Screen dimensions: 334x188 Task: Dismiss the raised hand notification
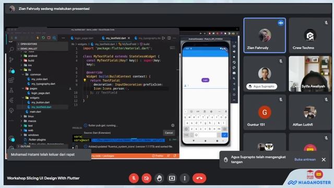tap(324, 159)
